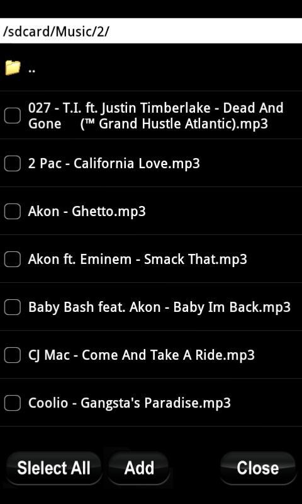Close the file browser dialog
The height and width of the screenshot is (504, 302).
(x=258, y=468)
